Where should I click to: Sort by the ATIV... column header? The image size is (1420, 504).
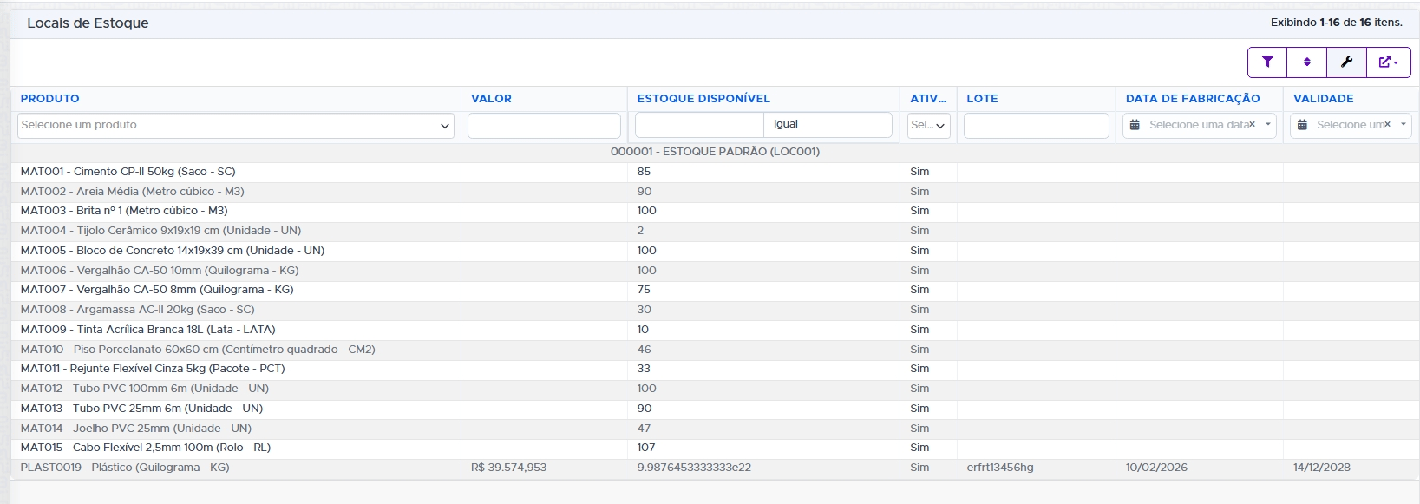point(928,99)
